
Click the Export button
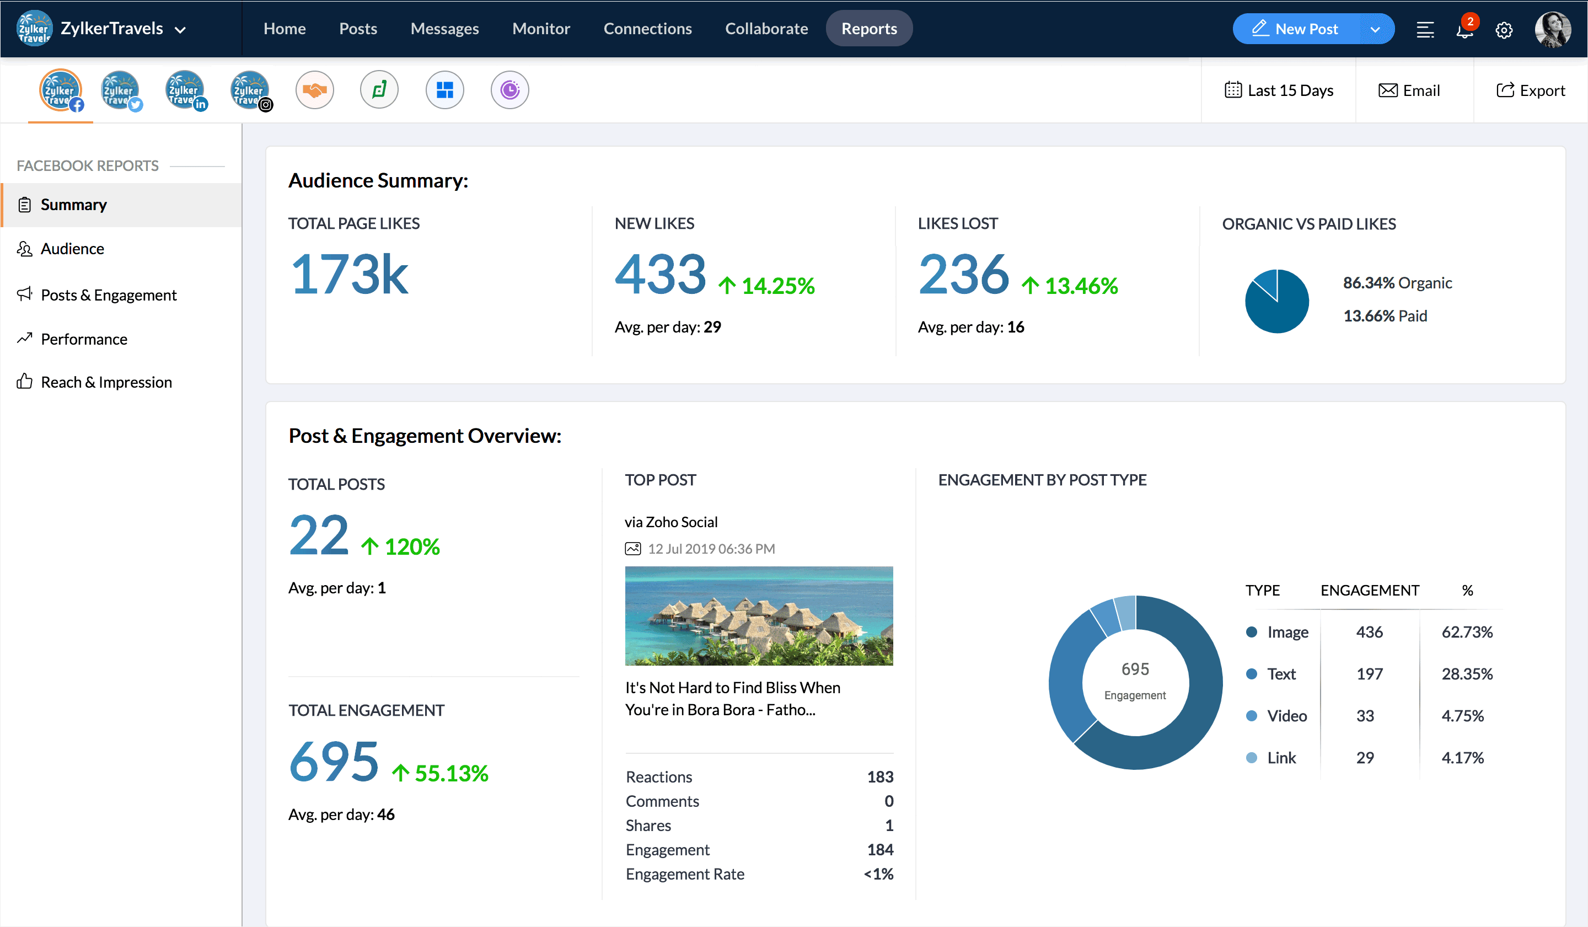[1531, 91]
